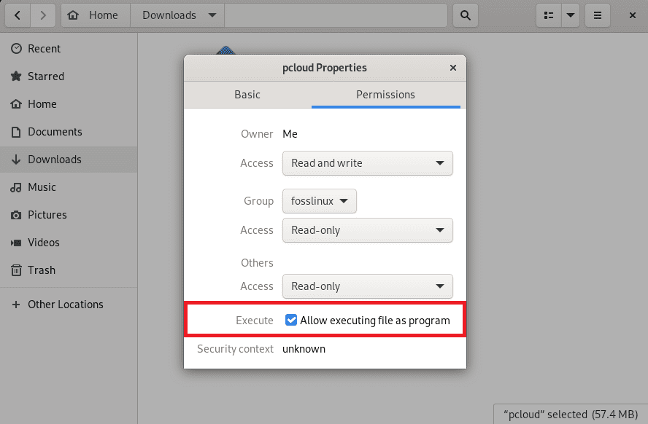Open the Others Access Read-only dropdown

(x=367, y=286)
